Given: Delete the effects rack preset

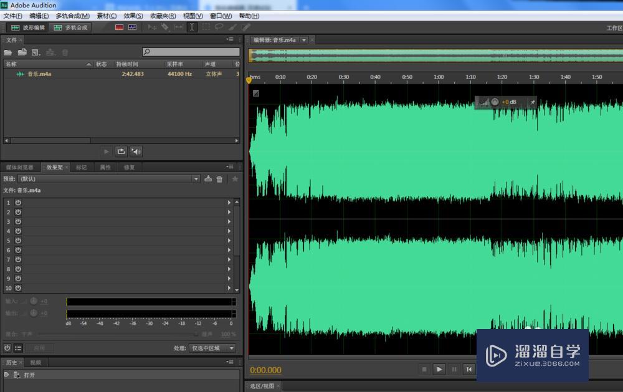Looking at the screenshot, I should (219, 179).
